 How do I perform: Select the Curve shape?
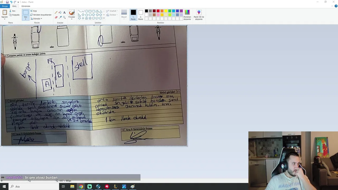point(83,11)
